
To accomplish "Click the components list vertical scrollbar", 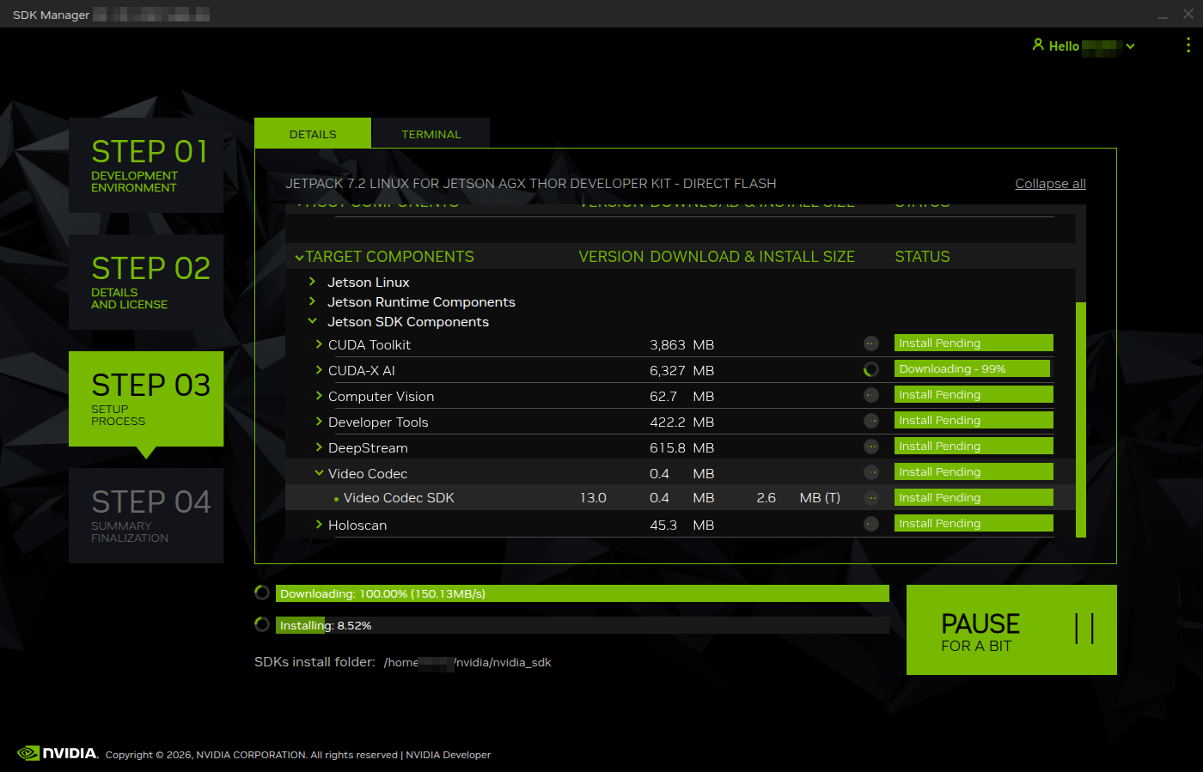I will [x=1081, y=420].
